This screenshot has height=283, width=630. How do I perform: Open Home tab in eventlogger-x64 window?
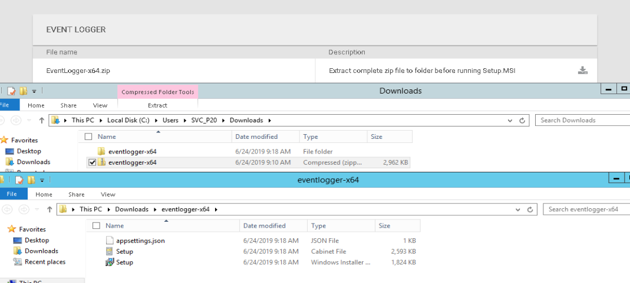44,194
